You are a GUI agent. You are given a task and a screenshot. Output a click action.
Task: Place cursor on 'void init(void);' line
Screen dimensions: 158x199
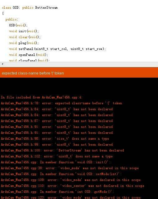[x=24, y=31]
